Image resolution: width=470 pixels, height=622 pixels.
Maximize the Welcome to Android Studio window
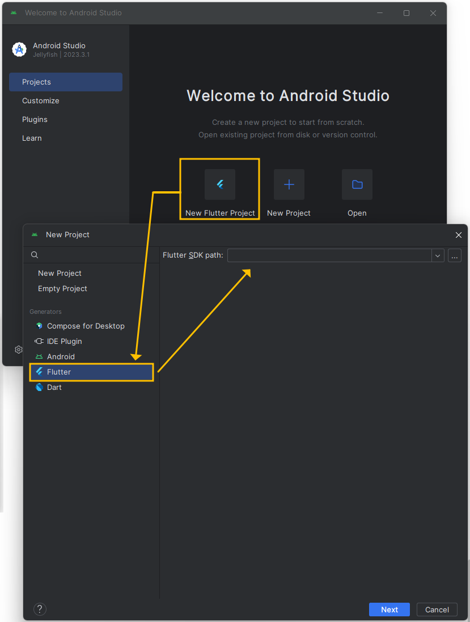[x=406, y=13]
